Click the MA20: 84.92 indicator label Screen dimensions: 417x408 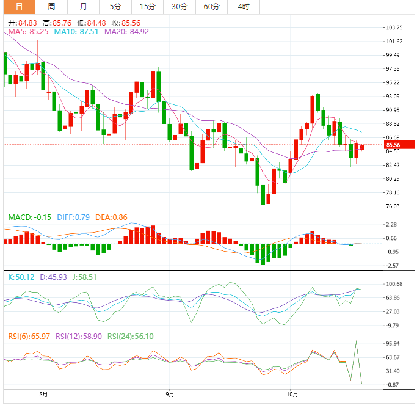point(126,32)
